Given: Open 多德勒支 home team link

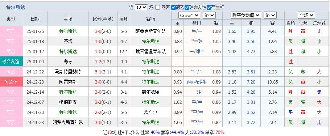Looking at the screenshot, I should (x=68, y=102).
